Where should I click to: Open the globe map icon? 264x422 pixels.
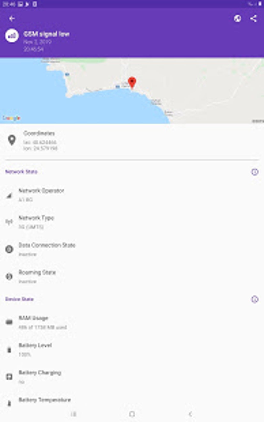click(237, 18)
